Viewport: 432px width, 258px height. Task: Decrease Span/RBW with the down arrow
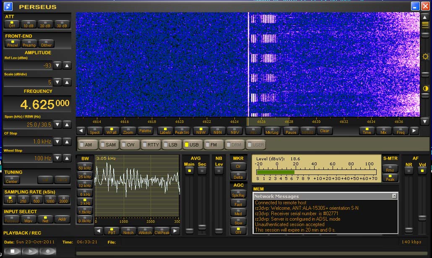pyautogui.click(x=57, y=125)
